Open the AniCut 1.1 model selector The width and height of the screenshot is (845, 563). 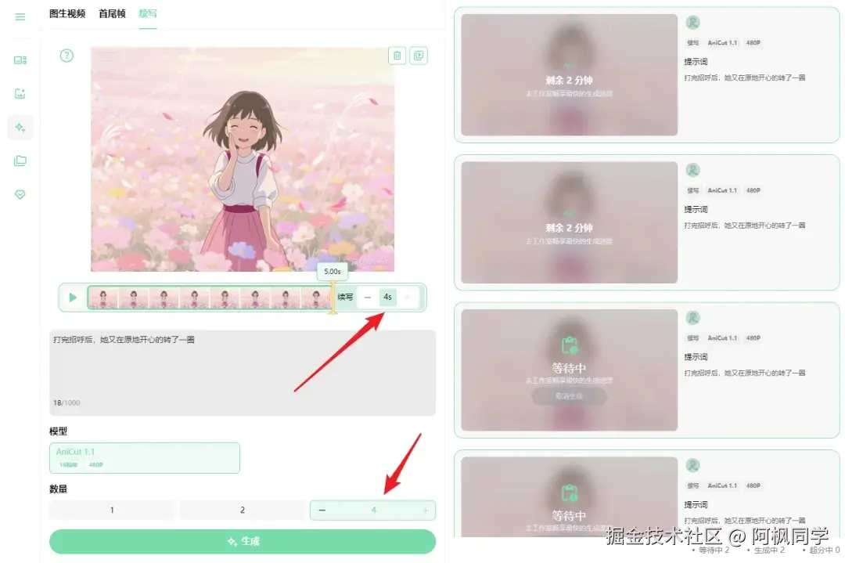pos(145,458)
